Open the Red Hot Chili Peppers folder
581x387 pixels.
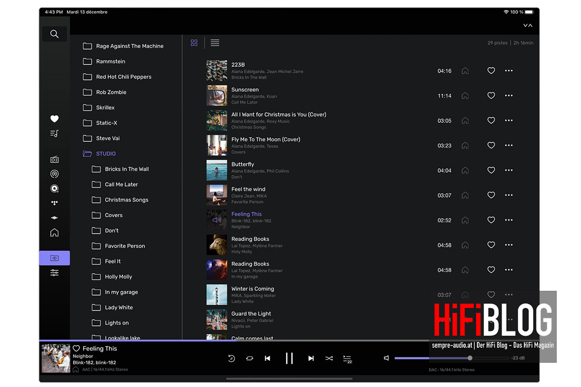coord(117,77)
